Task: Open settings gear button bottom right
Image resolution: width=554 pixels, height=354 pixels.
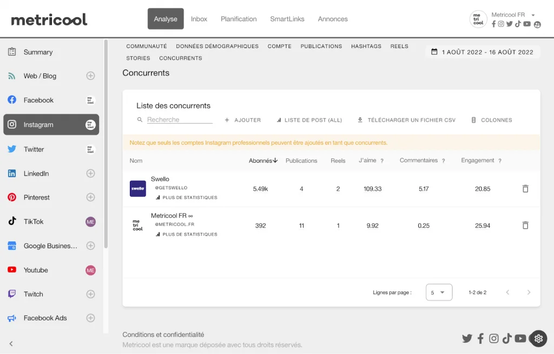Action: 538,339
